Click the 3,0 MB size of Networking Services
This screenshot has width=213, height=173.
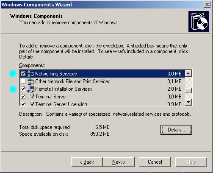tap(174, 74)
